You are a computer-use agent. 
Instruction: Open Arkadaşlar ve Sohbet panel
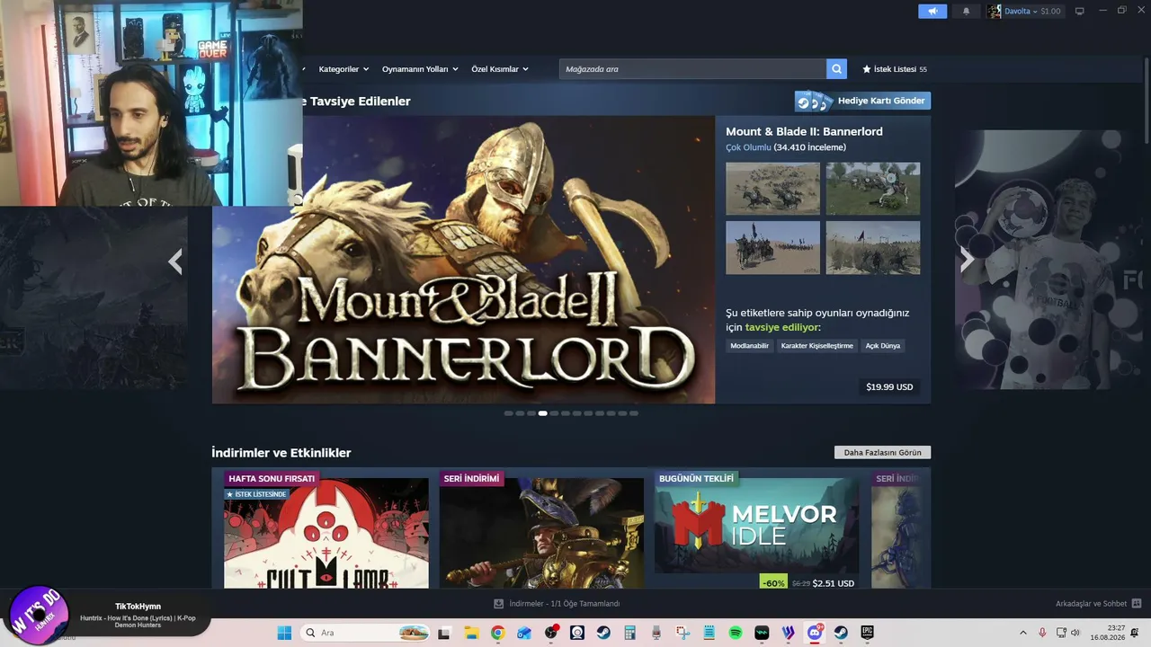pyautogui.click(x=1098, y=604)
